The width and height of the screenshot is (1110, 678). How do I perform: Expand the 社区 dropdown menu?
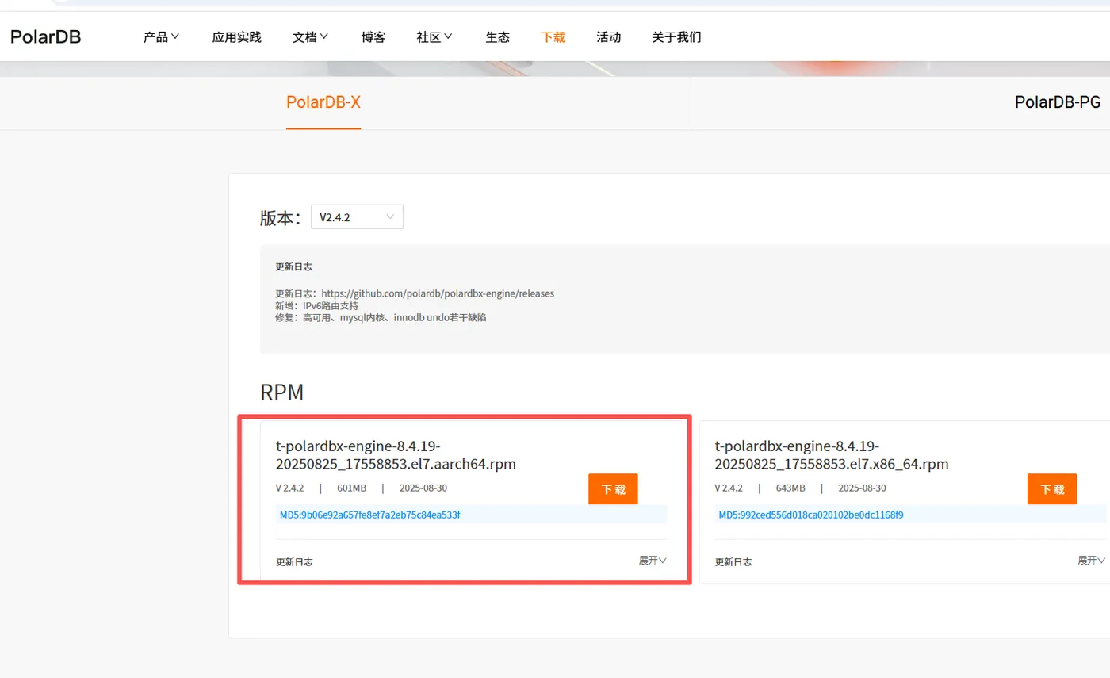point(434,36)
